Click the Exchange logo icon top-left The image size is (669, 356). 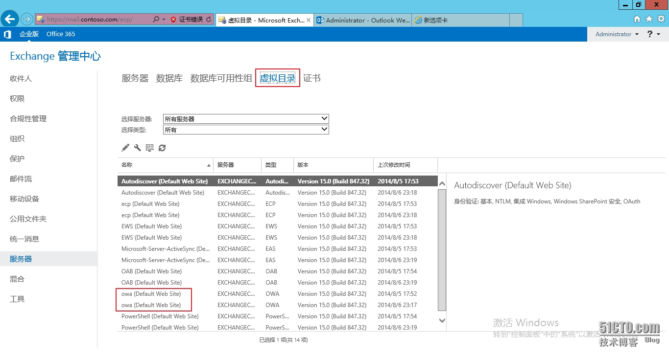click(x=7, y=34)
